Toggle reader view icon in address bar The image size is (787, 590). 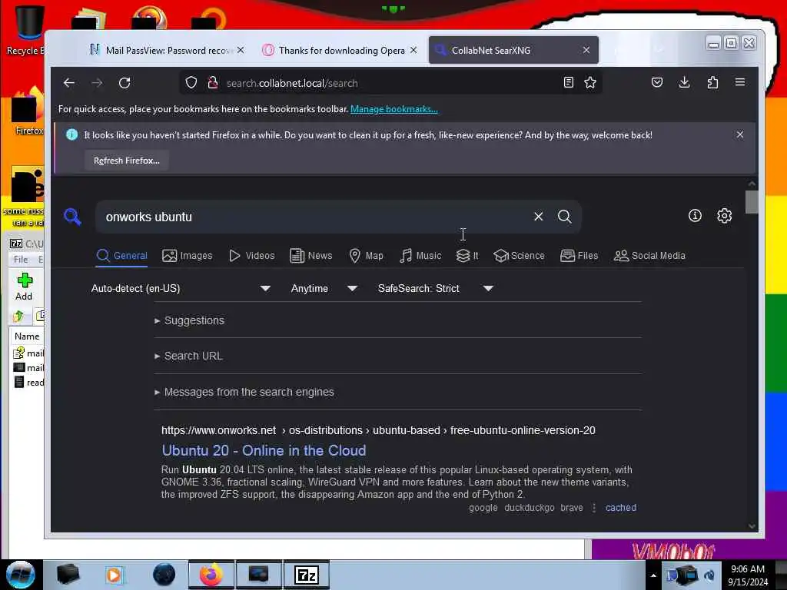568,83
